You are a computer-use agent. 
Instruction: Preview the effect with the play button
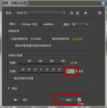(16, 100)
